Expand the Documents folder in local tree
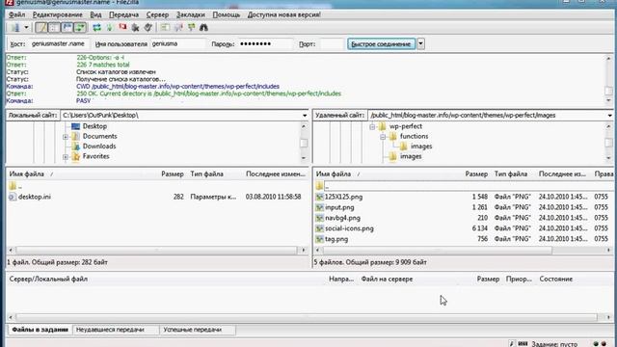617x347 pixels. tap(66, 137)
